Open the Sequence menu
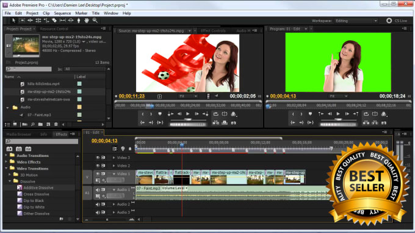 click(62, 13)
